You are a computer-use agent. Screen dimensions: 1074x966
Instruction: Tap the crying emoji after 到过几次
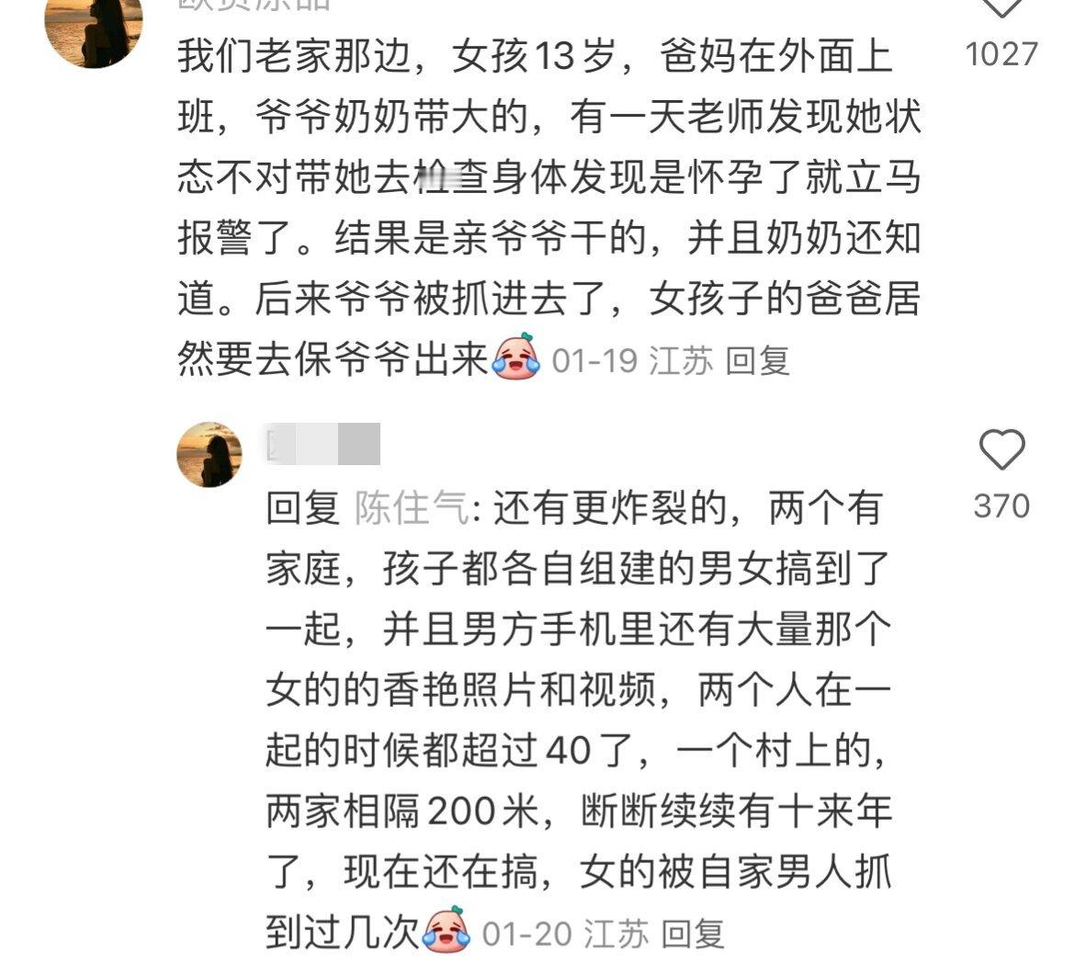(447, 929)
